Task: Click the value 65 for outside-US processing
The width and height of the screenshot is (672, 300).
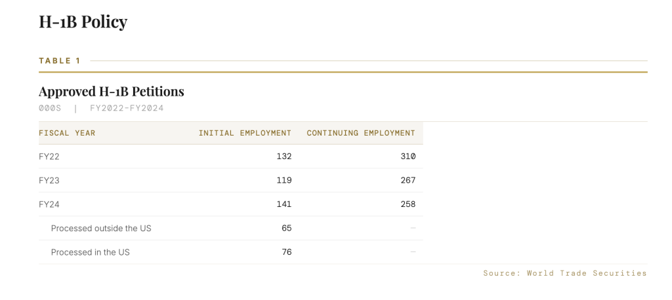Action: [286, 228]
